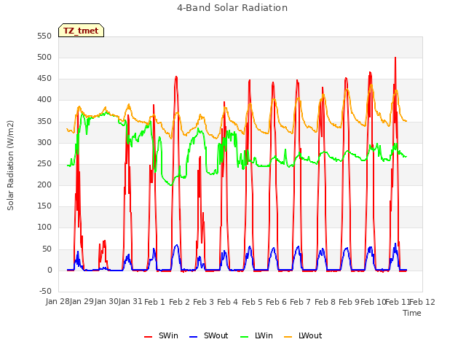
Task: Click the TZ_tmet annotation box
Action: pos(81,31)
